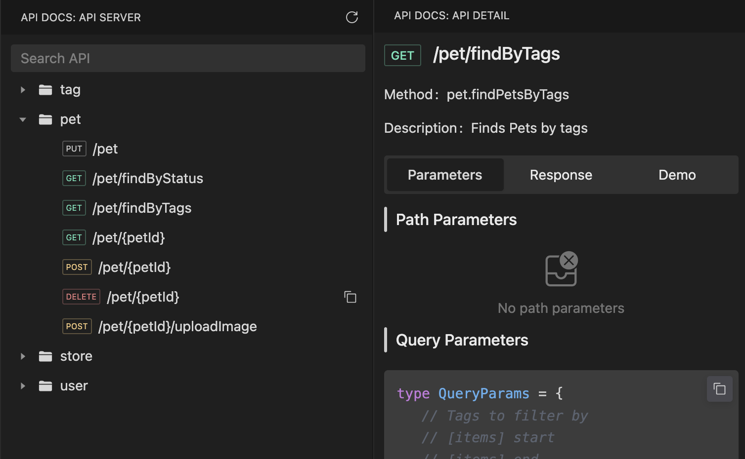Click the pet folder icon in the tree

[45, 119]
